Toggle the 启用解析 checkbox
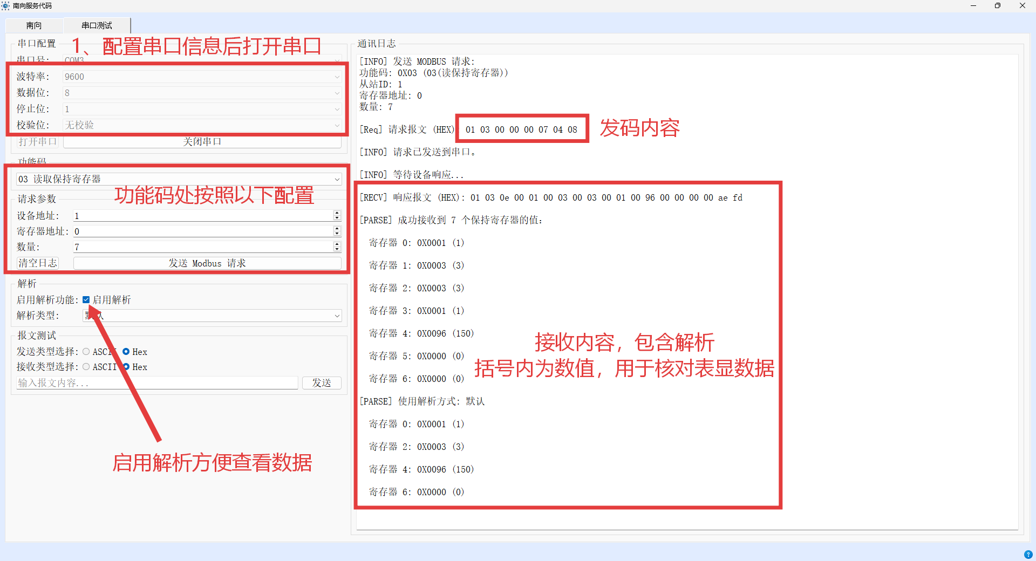This screenshot has width=1036, height=561. click(x=86, y=299)
